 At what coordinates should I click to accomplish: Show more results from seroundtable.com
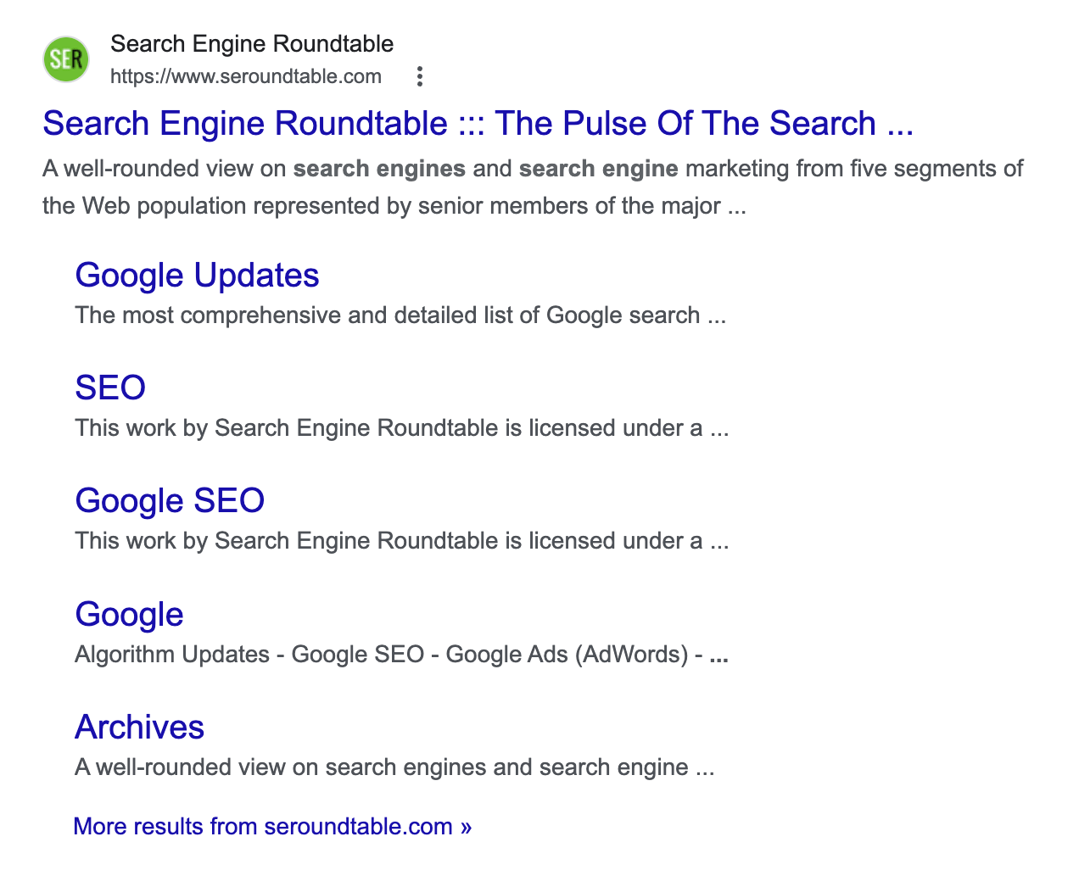[x=272, y=827]
